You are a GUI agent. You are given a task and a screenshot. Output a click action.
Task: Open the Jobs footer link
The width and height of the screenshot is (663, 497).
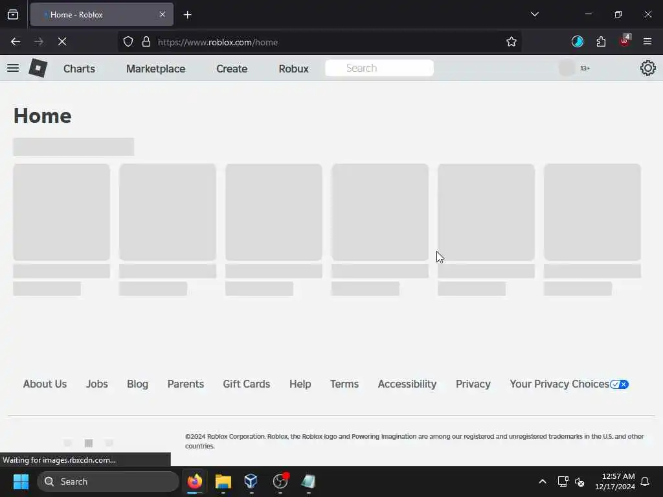(97, 384)
